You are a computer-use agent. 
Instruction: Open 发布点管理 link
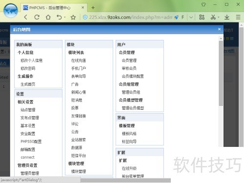[x=30, y=118]
